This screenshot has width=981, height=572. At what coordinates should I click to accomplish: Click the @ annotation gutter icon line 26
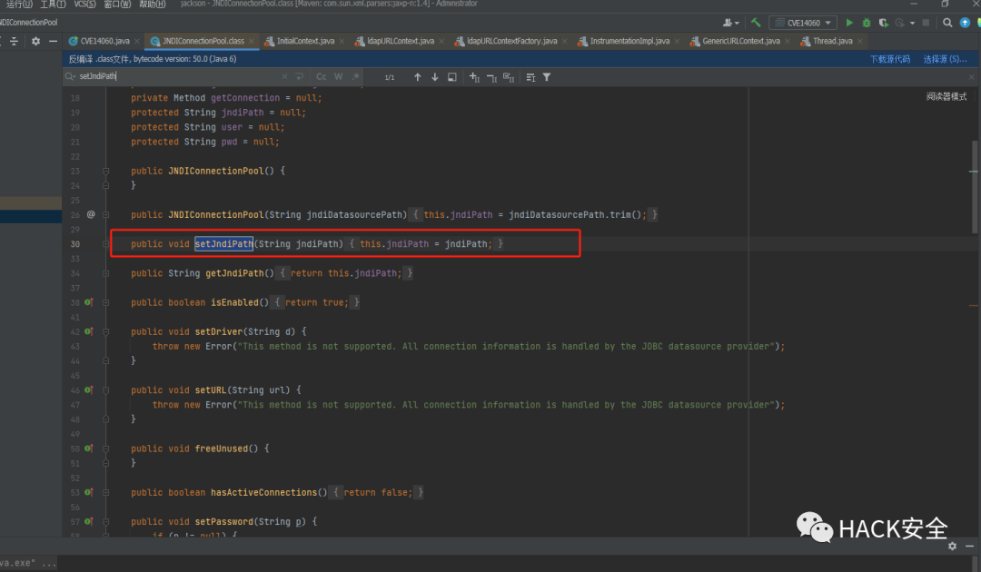pyautogui.click(x=91, y=214)
